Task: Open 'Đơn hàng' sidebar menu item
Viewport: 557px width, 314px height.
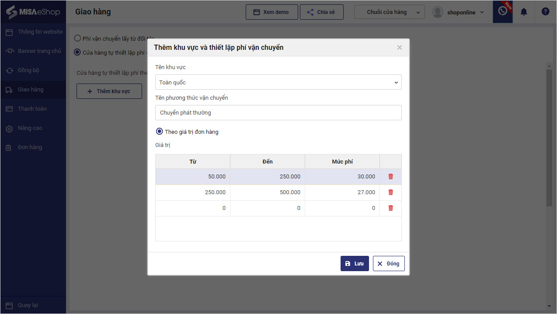Action: [x=30, y=147]
